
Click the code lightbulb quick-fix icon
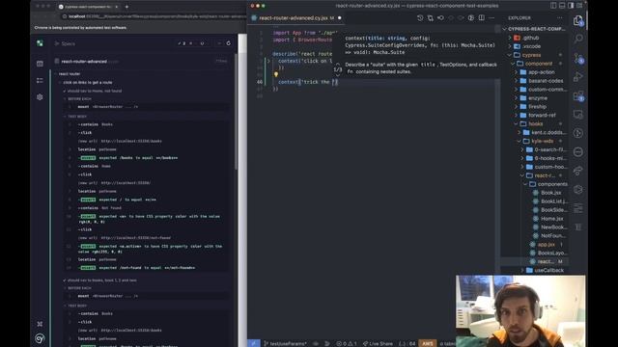(x=276, y=74)
